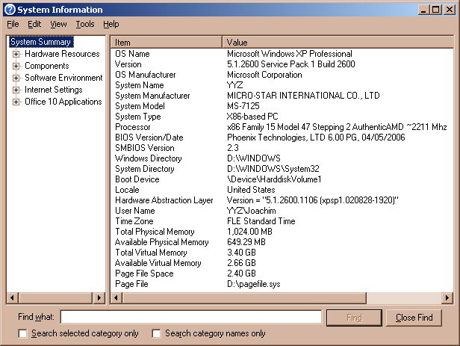
Task: Expand the Software Environment node
Action: (16, 78)
